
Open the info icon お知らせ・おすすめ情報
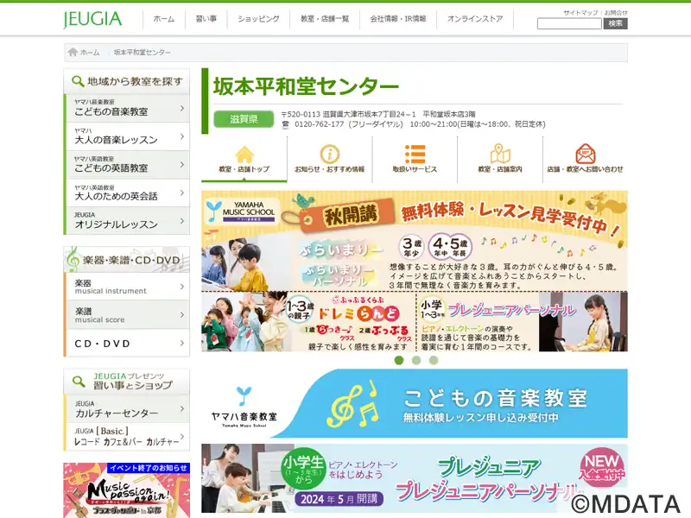point(330,155)
